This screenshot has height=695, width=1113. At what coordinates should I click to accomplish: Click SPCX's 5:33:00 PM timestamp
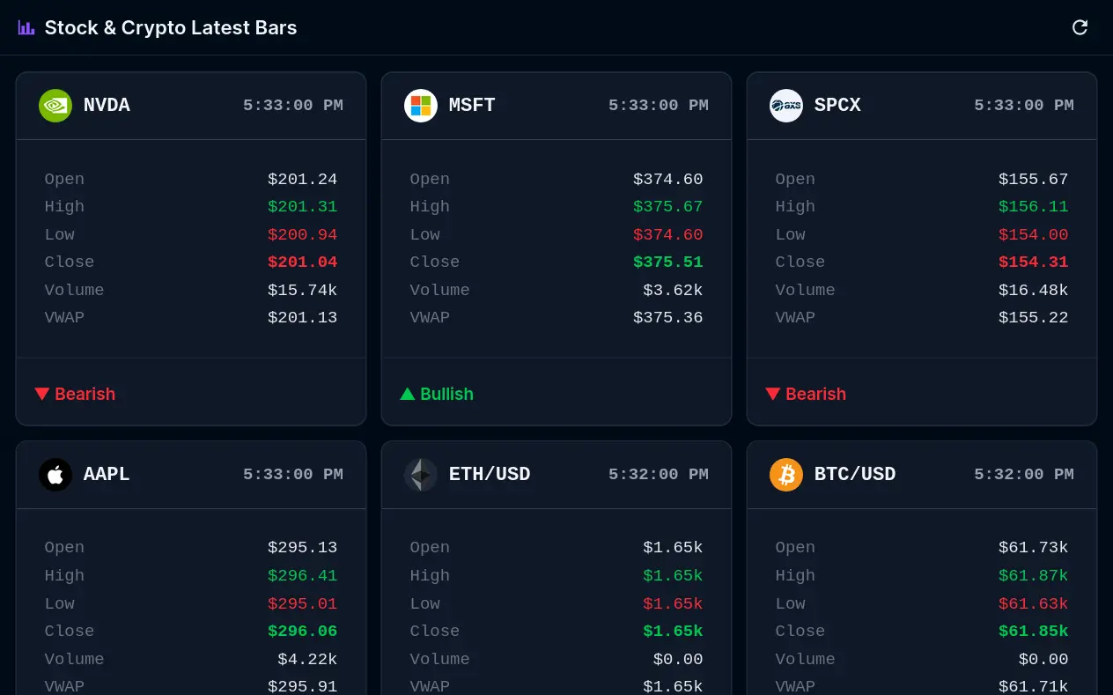[x=1024, y=106]
